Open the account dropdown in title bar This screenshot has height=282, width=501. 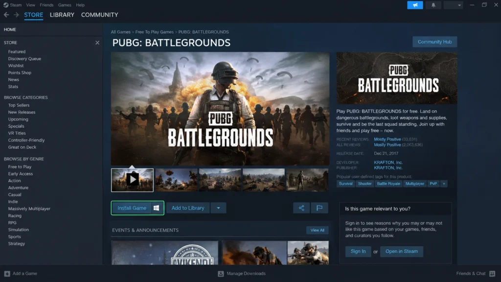pos(454,5)
